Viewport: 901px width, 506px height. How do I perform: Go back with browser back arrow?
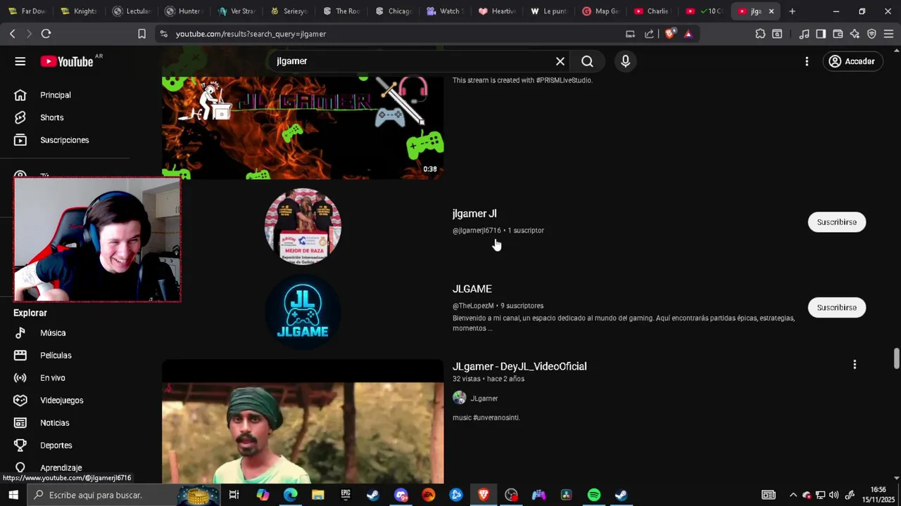tap(13, 34)
